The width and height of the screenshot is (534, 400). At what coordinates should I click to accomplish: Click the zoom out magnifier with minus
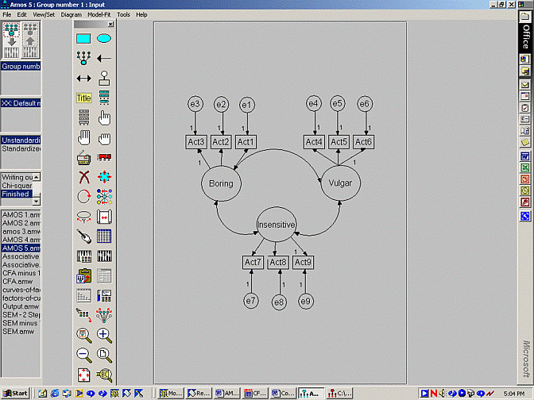click(84, 354)
